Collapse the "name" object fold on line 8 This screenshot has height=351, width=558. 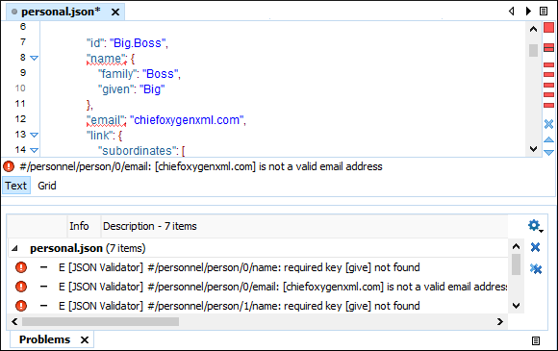tap(34, 58)
